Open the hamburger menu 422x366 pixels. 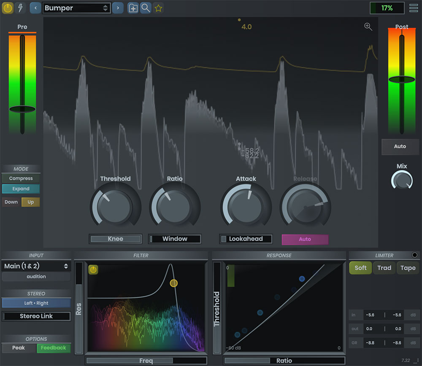tap(414, 8)
